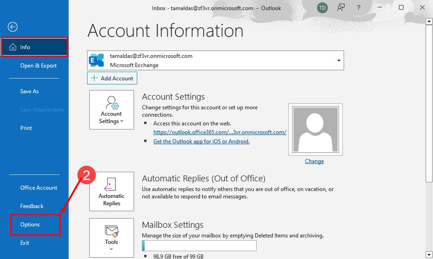Open the Account Settings dropdown button

pos(111,110)
